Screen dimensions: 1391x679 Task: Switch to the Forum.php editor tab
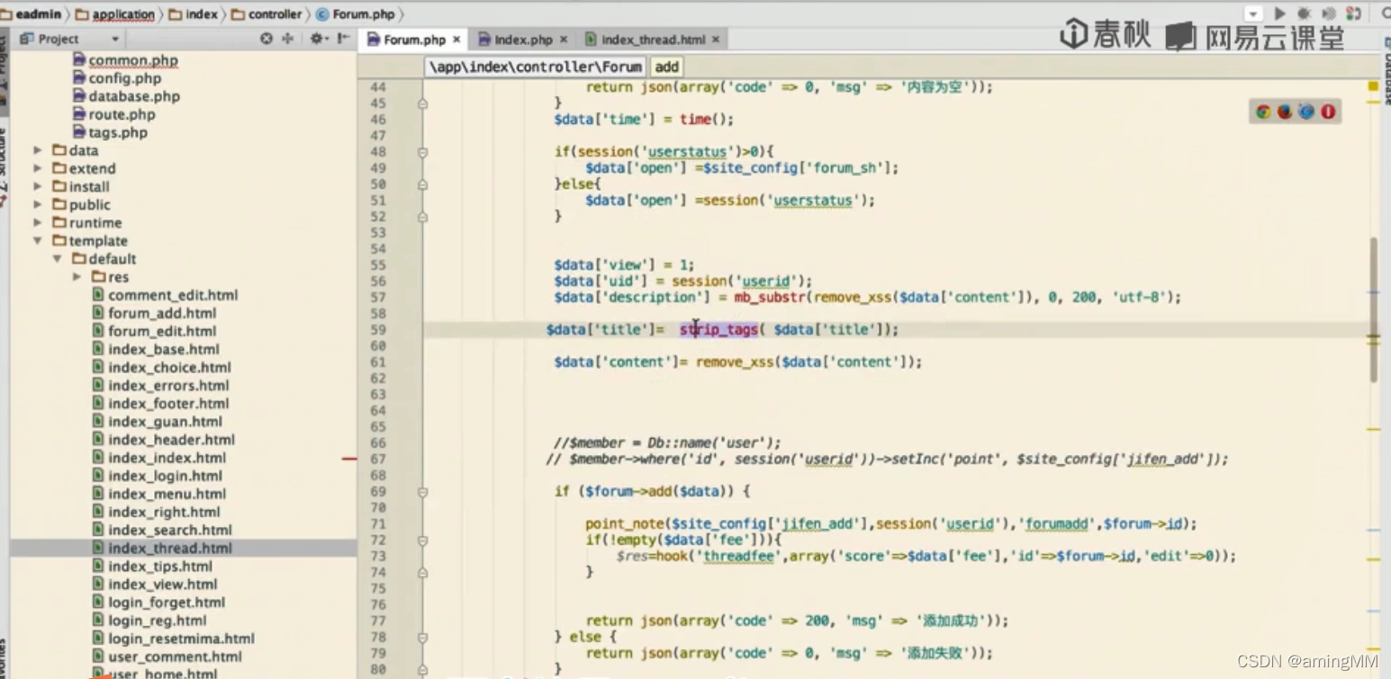point(413,40)
